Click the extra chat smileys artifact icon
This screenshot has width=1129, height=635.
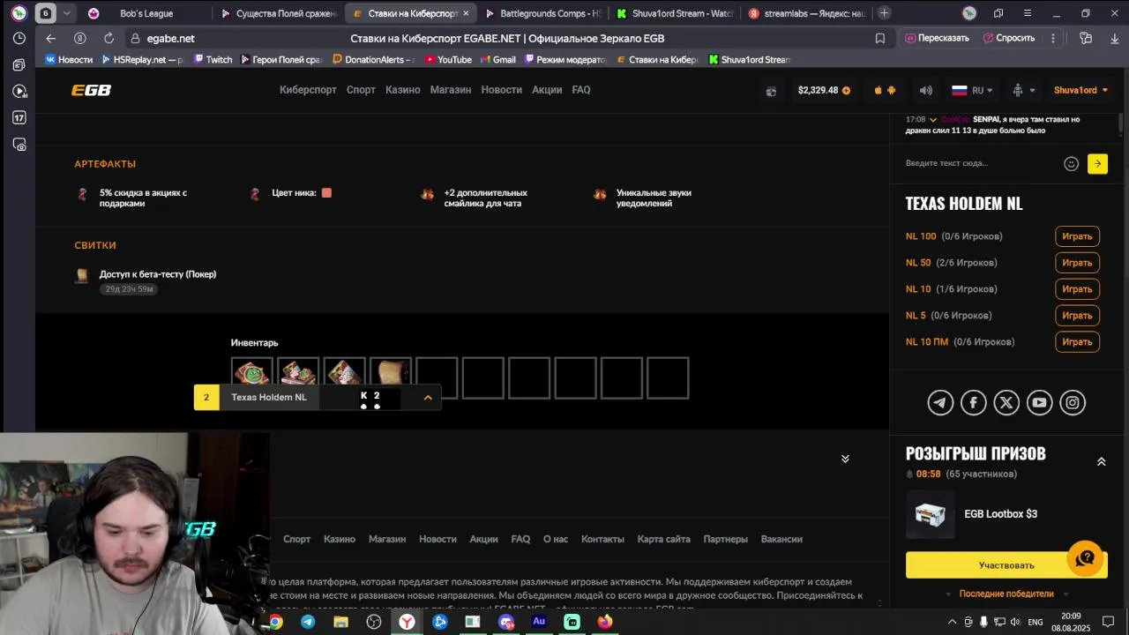click(427, 194)
